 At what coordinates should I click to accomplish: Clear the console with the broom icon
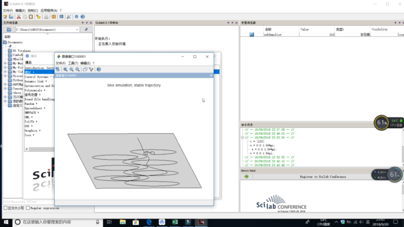point(38,17)
